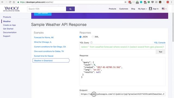
Task: Click the teal circle extension icon
Action: tap(141, 2)
